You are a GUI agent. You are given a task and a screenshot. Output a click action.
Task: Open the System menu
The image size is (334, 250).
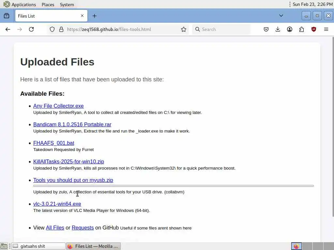coord(67,5)
